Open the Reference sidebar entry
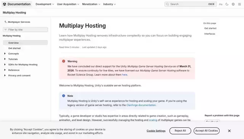 click(x=14, y=70)
